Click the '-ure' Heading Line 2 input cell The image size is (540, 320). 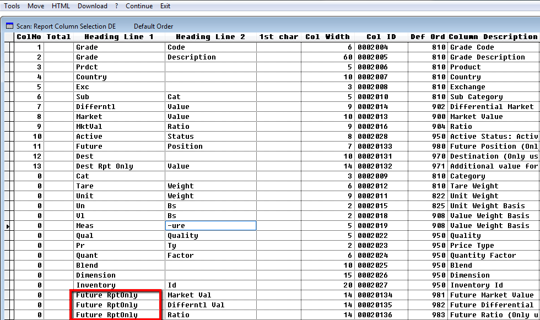pos(210,226)
